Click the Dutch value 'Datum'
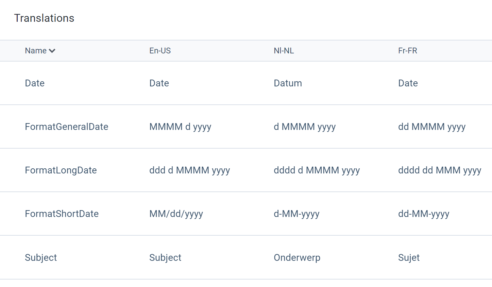 tap(288, 83)
